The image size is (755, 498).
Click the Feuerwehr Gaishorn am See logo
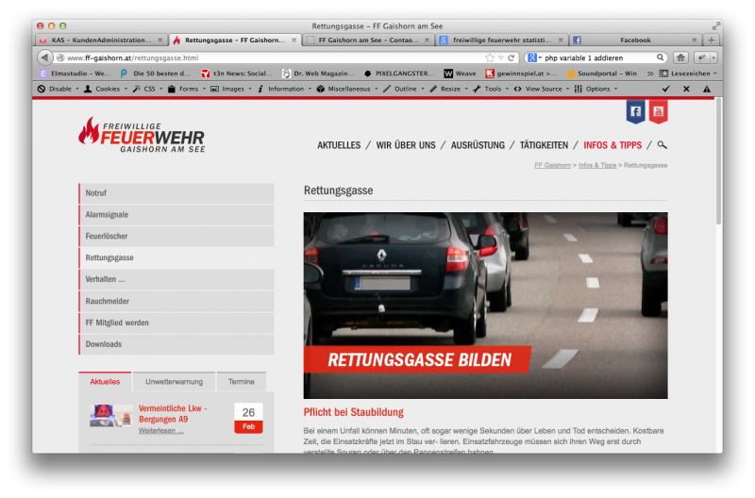coord(143,135)
